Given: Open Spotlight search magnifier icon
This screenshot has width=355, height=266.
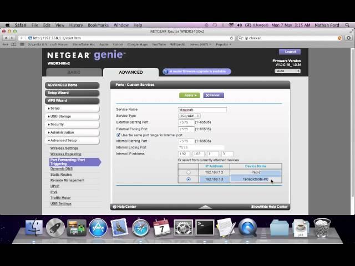Looking at the screenshot, I should coord(347,25).
